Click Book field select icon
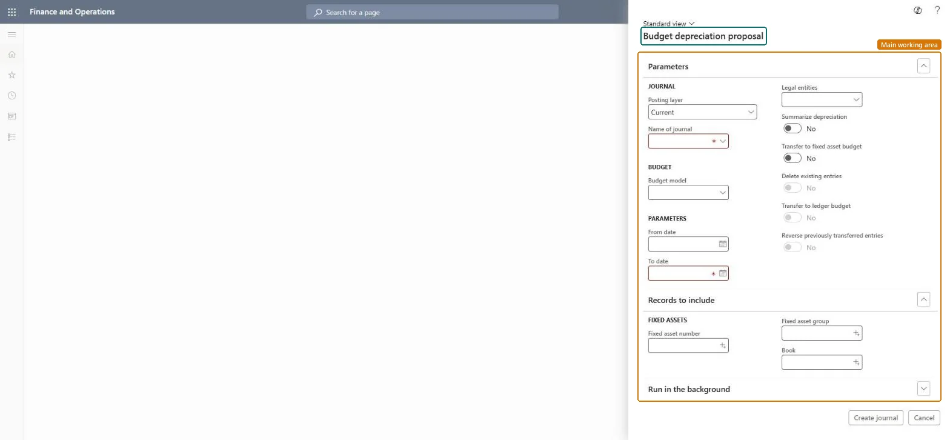 856,362
